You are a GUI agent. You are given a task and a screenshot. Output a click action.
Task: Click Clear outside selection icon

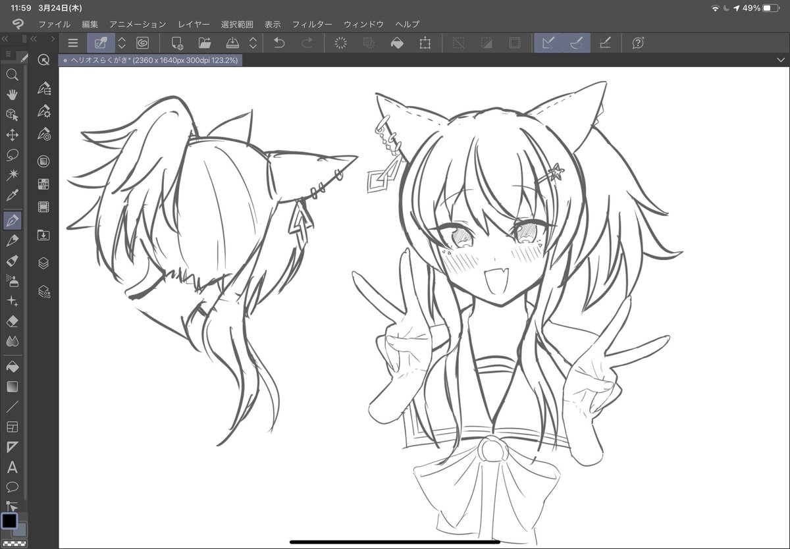click(x=369, y=43)
